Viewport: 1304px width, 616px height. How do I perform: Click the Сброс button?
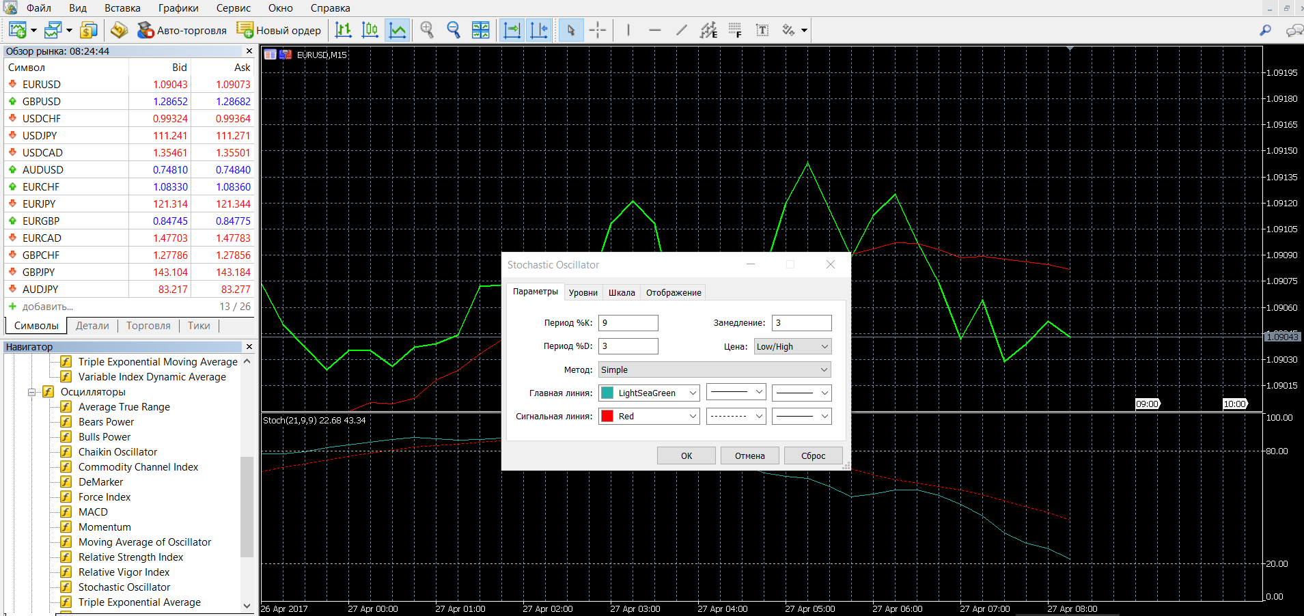(x=813, y=456)
